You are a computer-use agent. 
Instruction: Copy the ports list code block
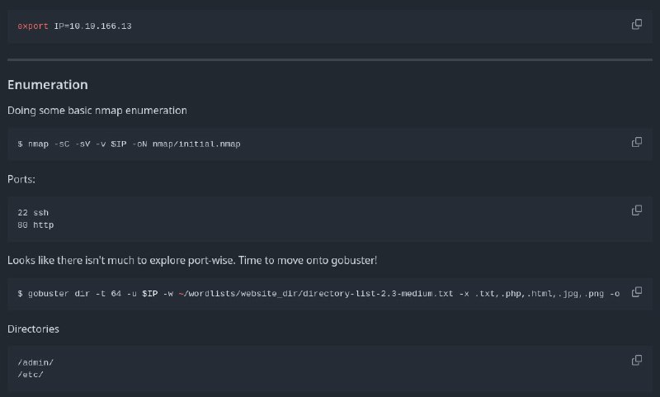(636, 210)
